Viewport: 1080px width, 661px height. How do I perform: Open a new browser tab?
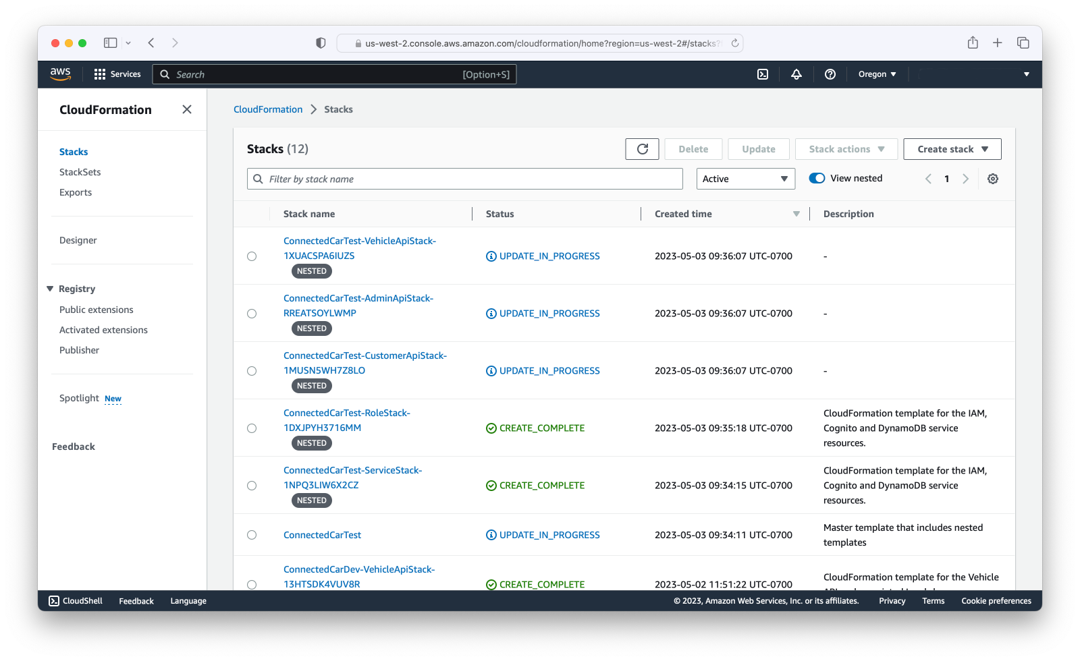[x=998, y=42]
